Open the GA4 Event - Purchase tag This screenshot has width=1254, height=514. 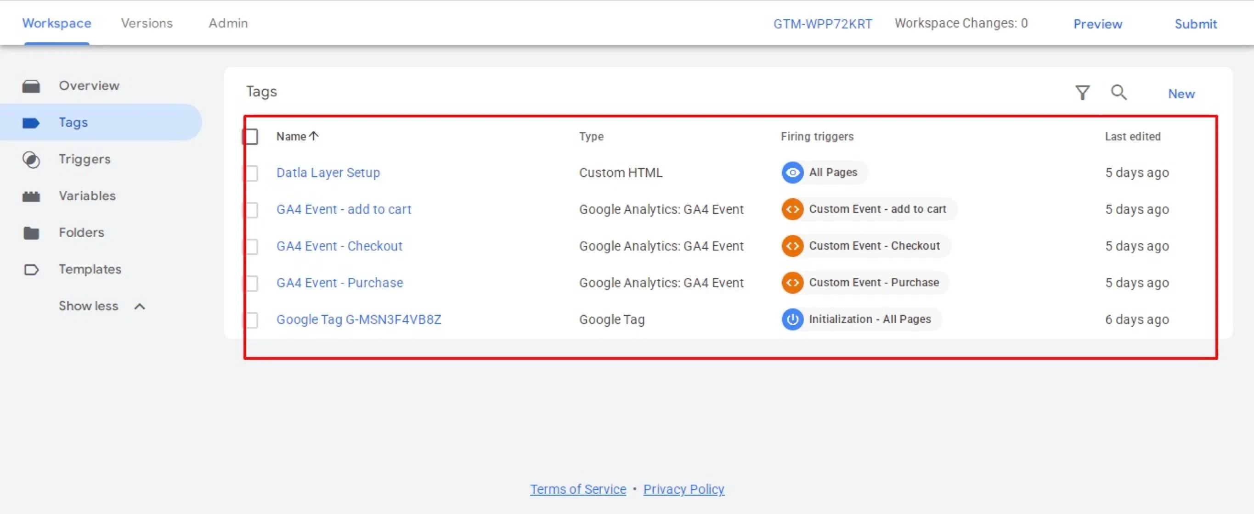click(340, 283)
